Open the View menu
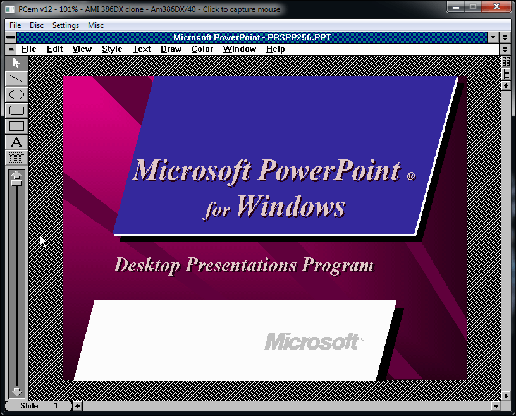 click(x=82, y=49)
